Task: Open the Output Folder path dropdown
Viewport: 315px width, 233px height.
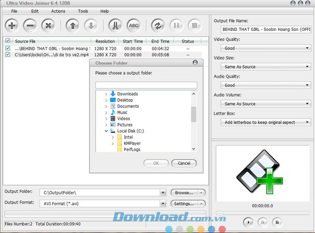Action: (x=163, y=193)
